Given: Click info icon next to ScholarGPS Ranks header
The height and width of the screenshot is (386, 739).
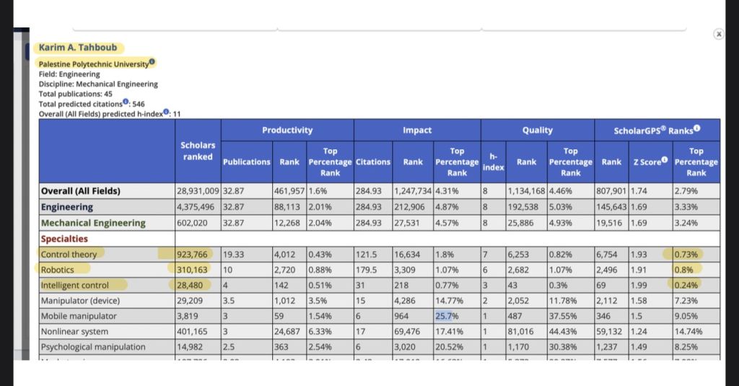Looking at the screenshot, I should pyautogui.click(x=696, y=128).
